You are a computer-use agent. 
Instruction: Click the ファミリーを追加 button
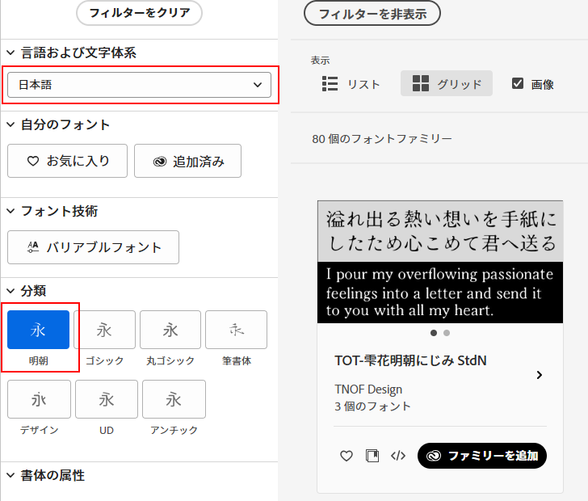pyautogui.click(x=481, y=456)
